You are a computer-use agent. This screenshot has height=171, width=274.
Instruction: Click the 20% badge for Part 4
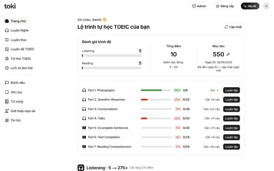[177, 118]
